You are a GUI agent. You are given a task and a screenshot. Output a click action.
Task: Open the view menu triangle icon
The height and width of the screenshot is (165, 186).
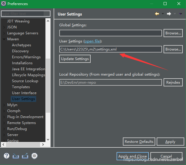click(x=181, y=14)
